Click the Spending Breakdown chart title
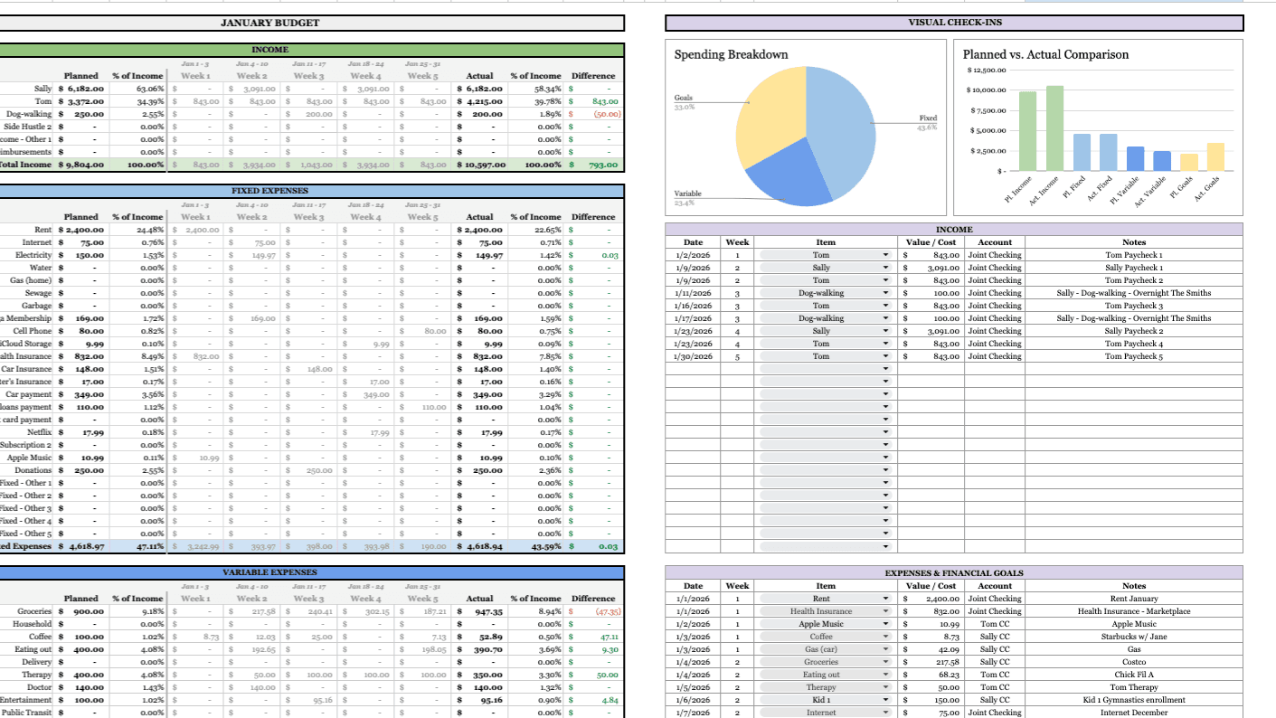The width and height of the screenshot is (1276, 718). 731,54
